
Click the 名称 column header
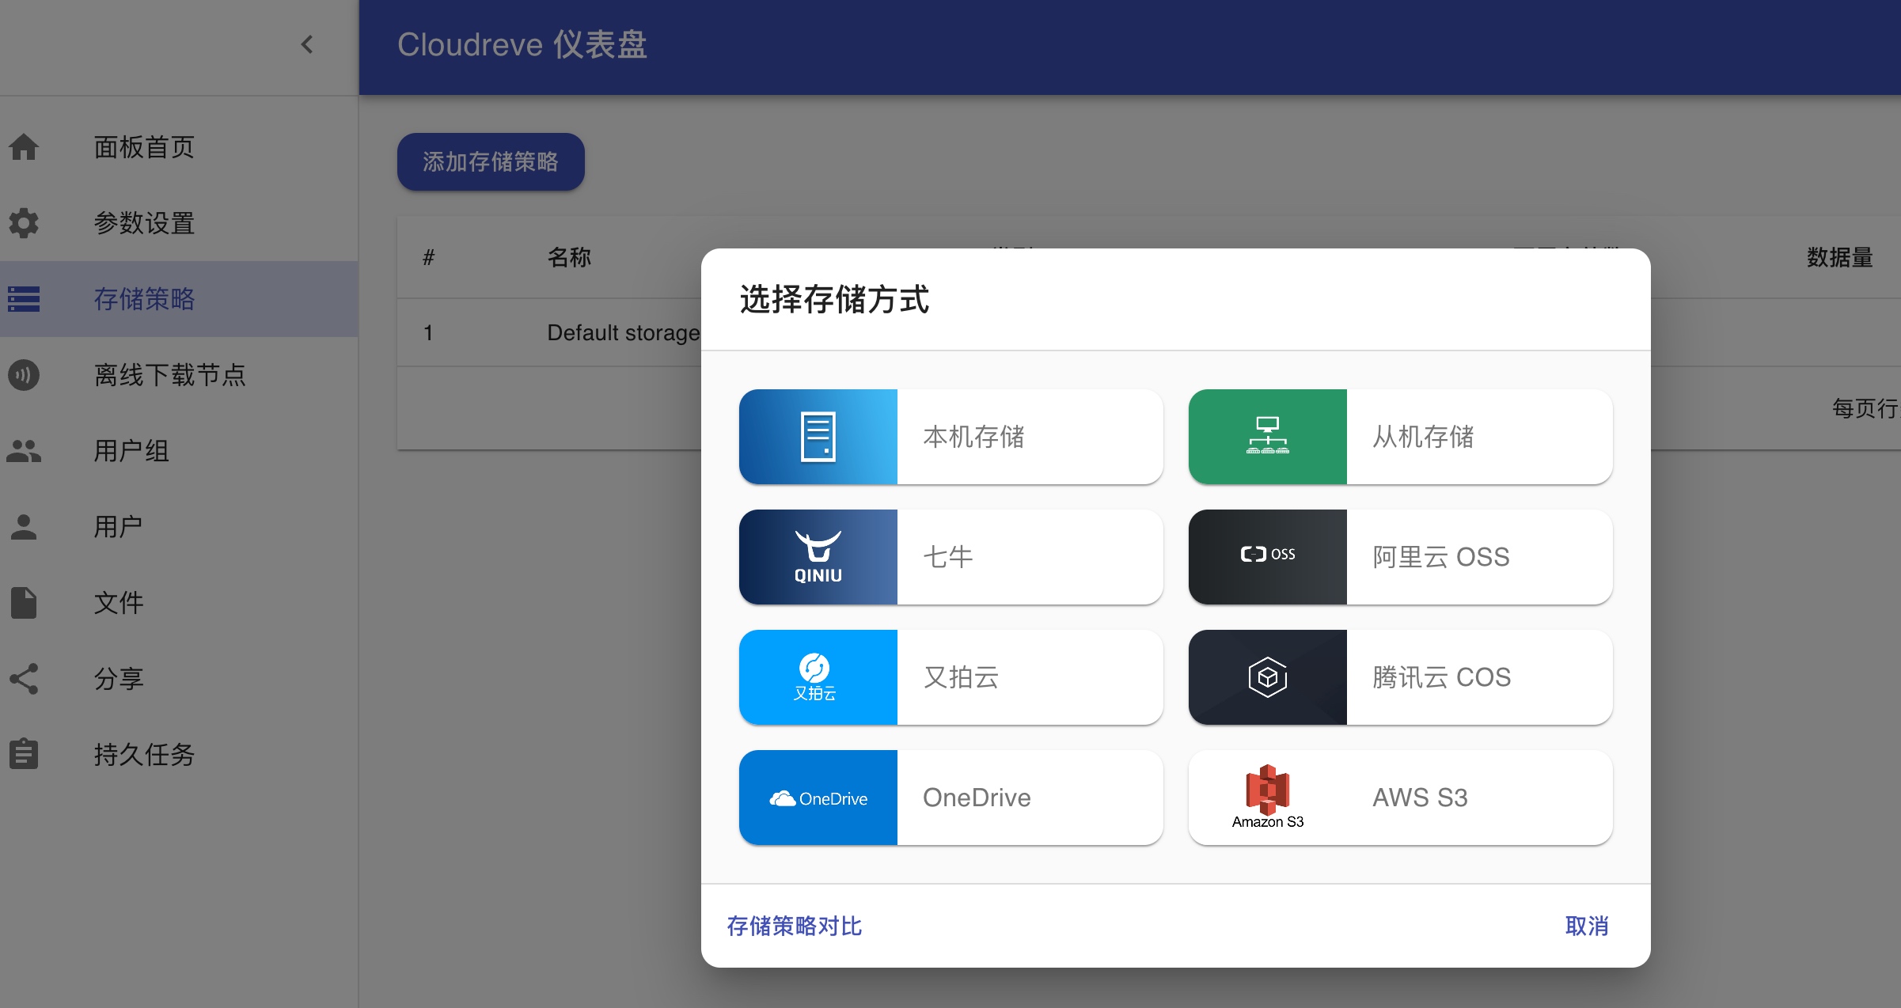pyautogui.click(x=569, y=257)
